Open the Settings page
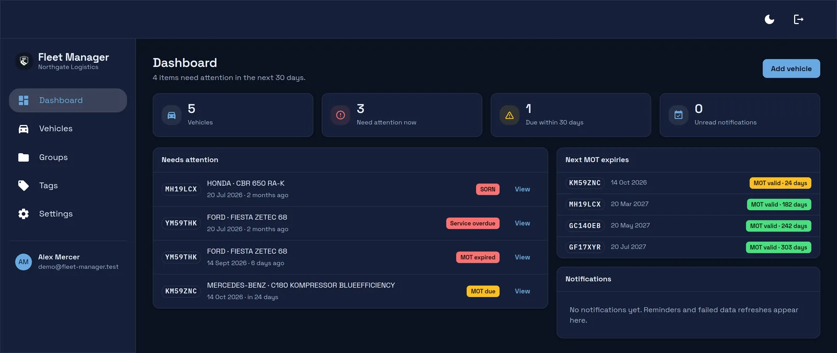Image resolution: width=837 pixels, height=353 pixels. pos(68,214)
